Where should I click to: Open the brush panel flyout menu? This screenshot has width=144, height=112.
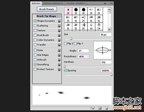coord(111,3)
